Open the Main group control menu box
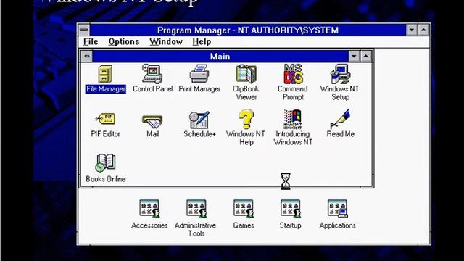Image resolution: width=464 pixels, height=261 pixels. [x=87, y=57]
